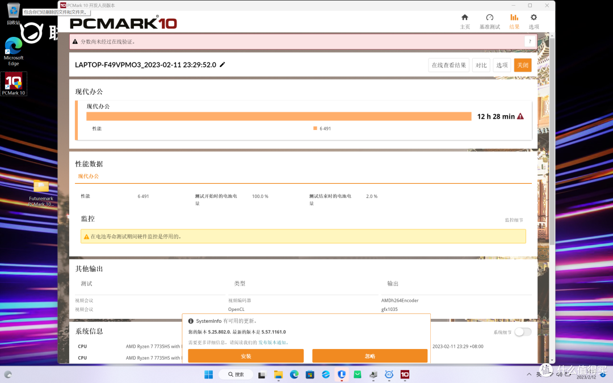
Task: Click the red warning triangle beside 12 h 28 min
Action: click(x=520, y=116)
